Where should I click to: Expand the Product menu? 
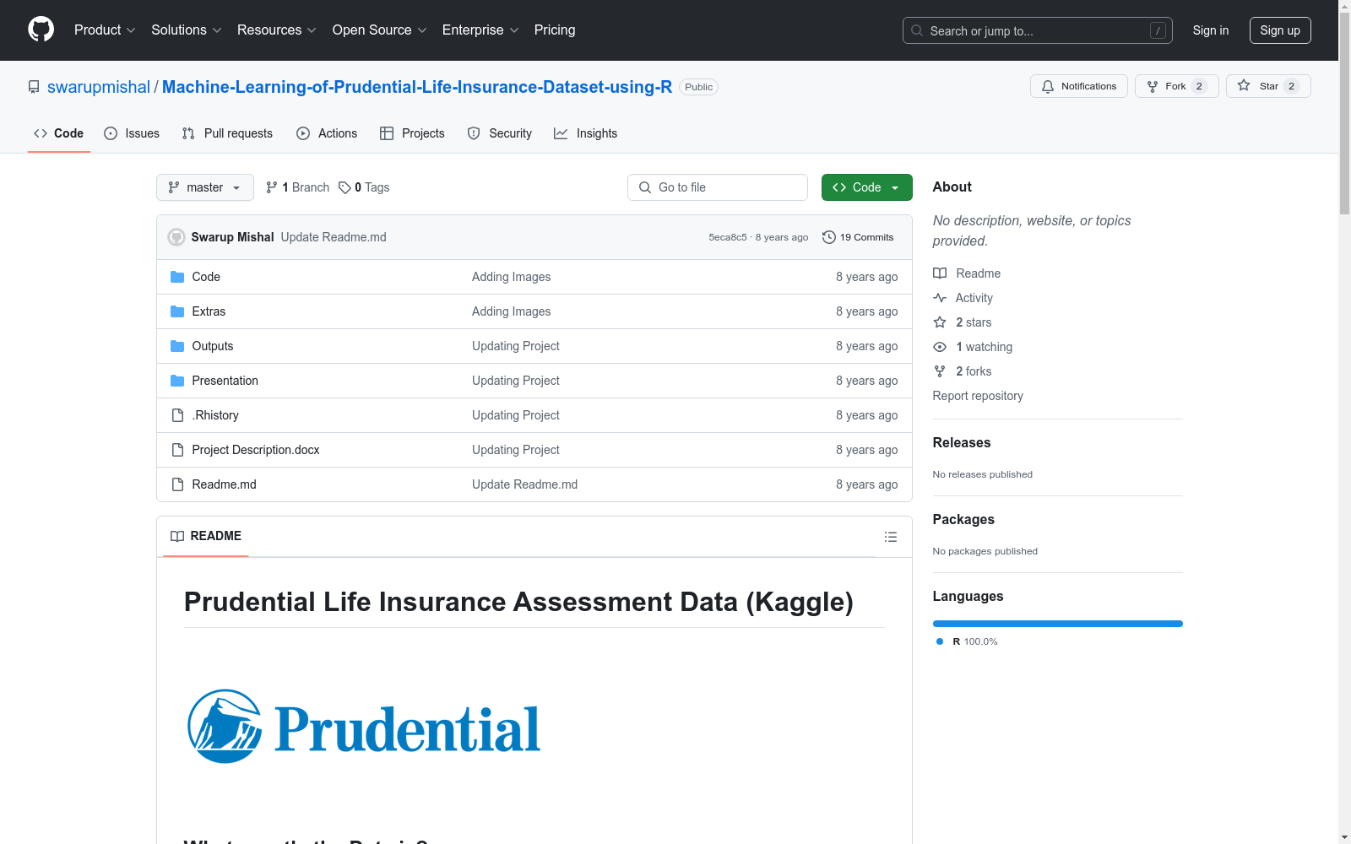(105, 30)
